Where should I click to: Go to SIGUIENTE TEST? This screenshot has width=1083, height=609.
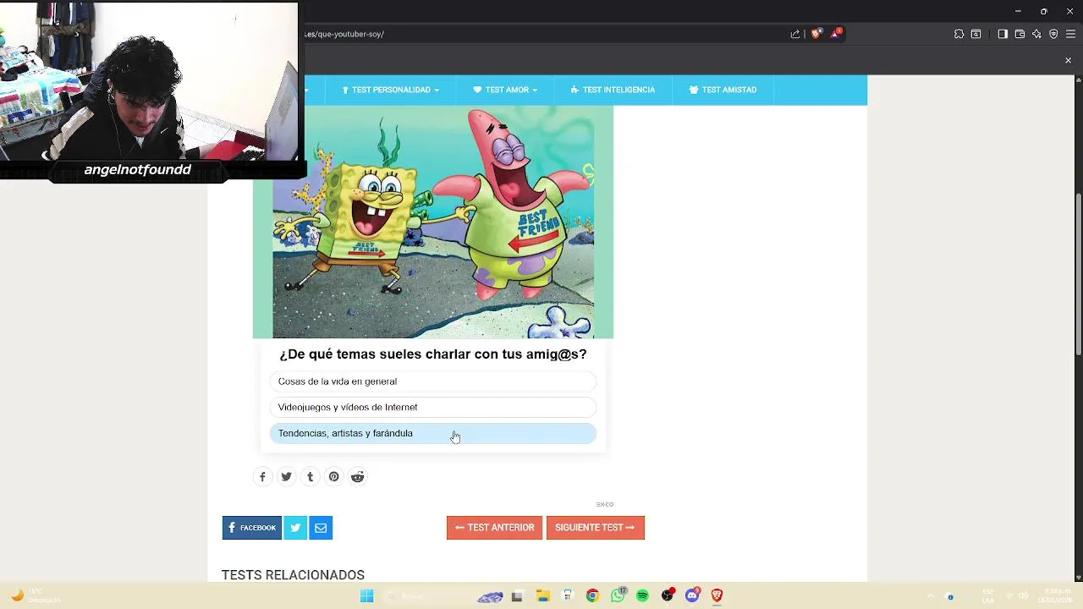pos(595,528)
